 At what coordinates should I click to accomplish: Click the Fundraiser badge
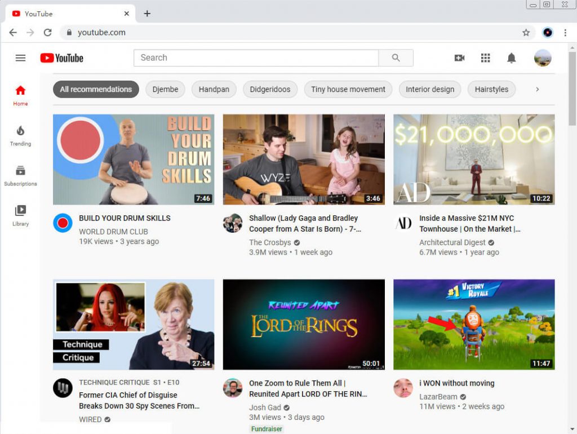pyautogui.click(x=267, y=429)
